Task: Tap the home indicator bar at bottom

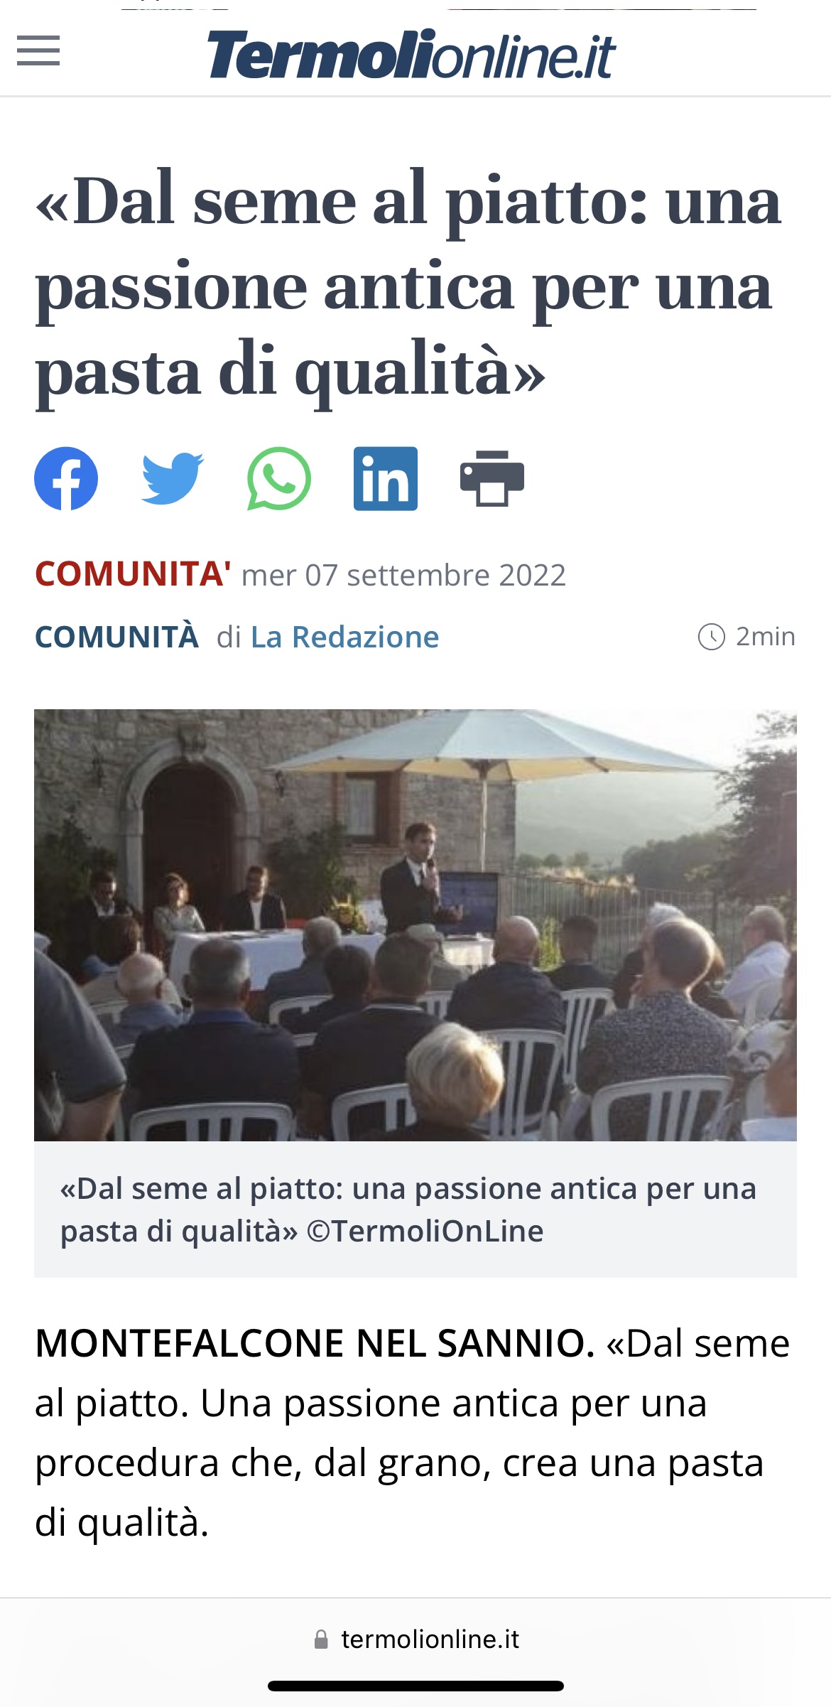Action: click(x=415, y=1686)
